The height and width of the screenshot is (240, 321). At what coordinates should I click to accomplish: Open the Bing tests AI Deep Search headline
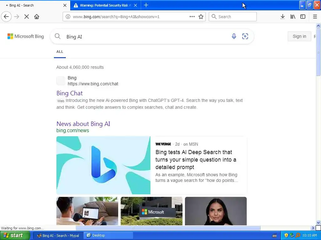coord(196,160)
